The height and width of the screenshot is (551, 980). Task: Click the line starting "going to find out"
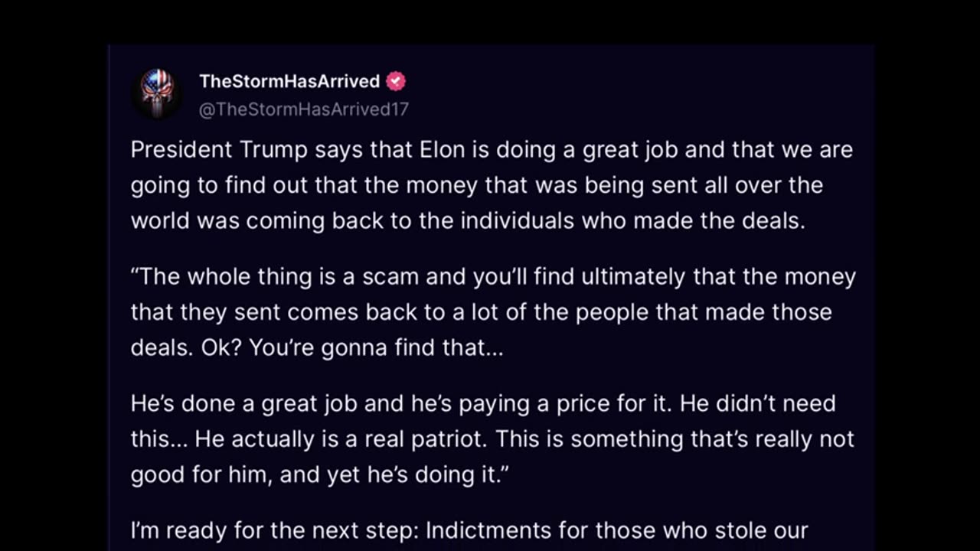coord(476,185)
